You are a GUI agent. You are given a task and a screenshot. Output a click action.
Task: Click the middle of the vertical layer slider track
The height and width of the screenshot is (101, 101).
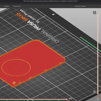98,54
